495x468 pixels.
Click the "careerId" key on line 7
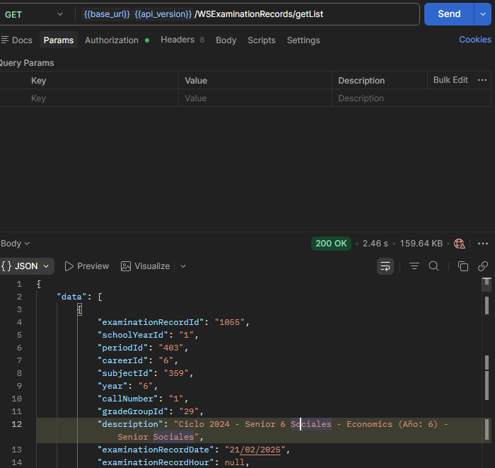click(x=122, y=360)
